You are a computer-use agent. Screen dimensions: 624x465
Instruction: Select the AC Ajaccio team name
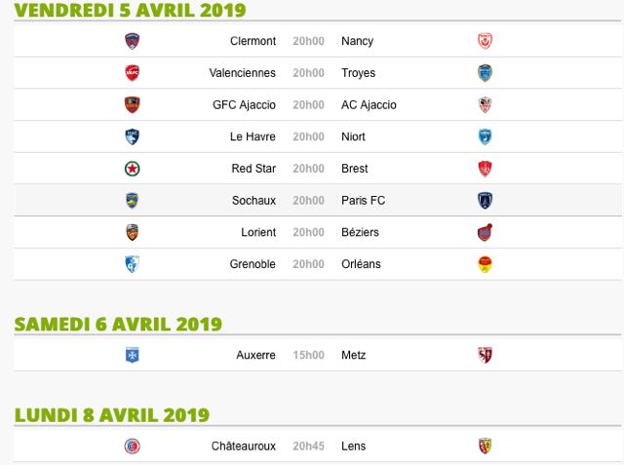click(369, 105)
